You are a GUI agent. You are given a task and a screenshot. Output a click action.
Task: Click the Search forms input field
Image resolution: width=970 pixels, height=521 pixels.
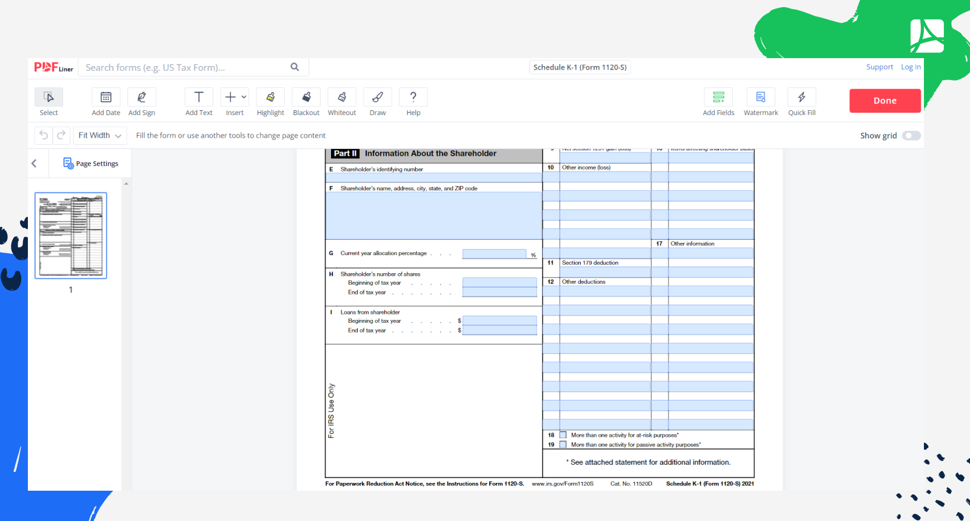(185, 68)
